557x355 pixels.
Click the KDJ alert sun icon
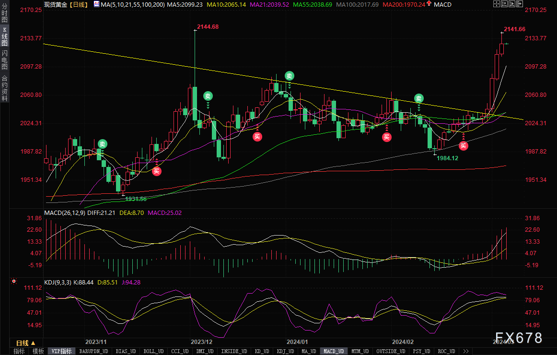pyautogui.click(x=14, y=281)
